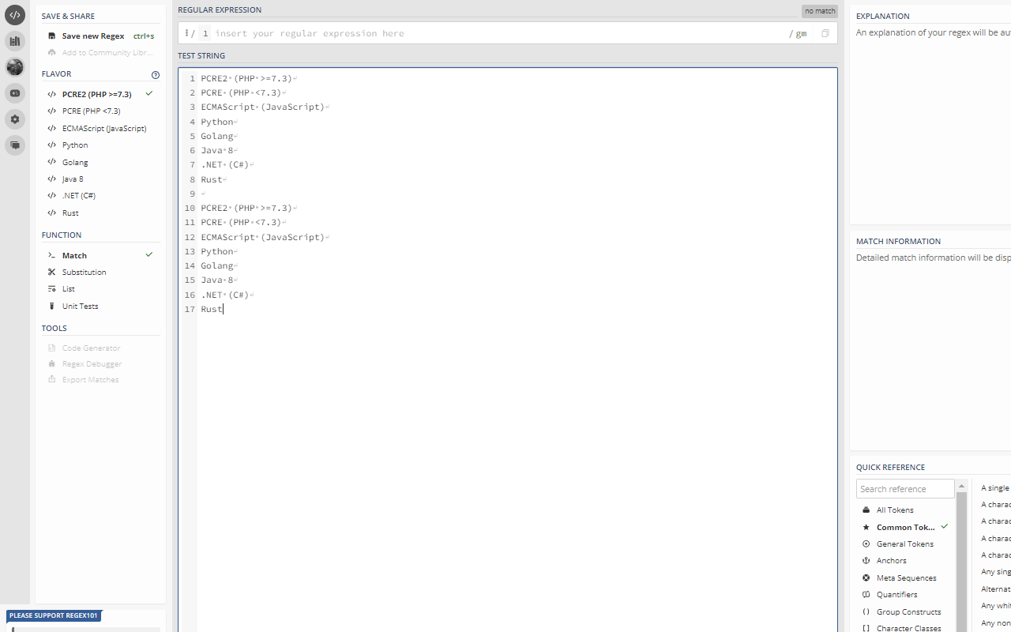Select the code editor icon in the left sidebar
Screen dimensions: 1011x632
14,14
